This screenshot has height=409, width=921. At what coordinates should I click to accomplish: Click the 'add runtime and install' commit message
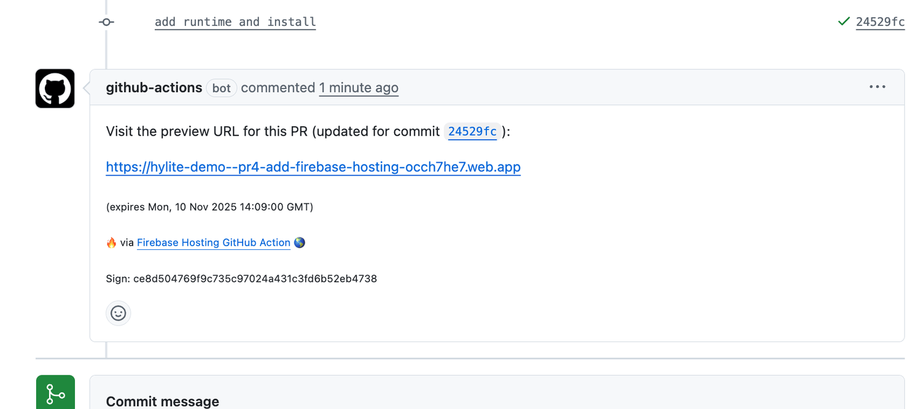coord(235,21)
